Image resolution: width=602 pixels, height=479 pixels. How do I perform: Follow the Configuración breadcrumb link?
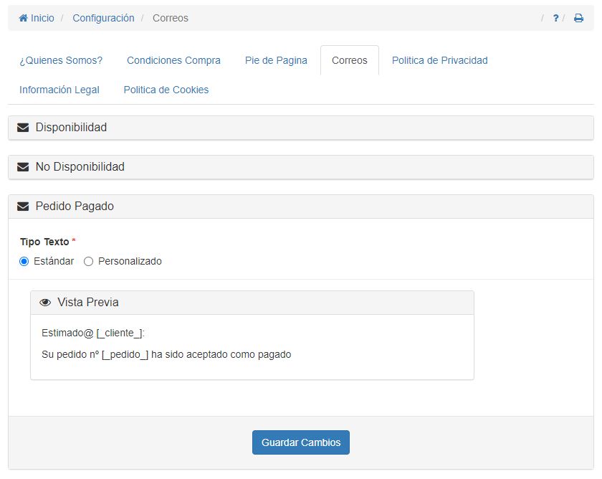103,18
